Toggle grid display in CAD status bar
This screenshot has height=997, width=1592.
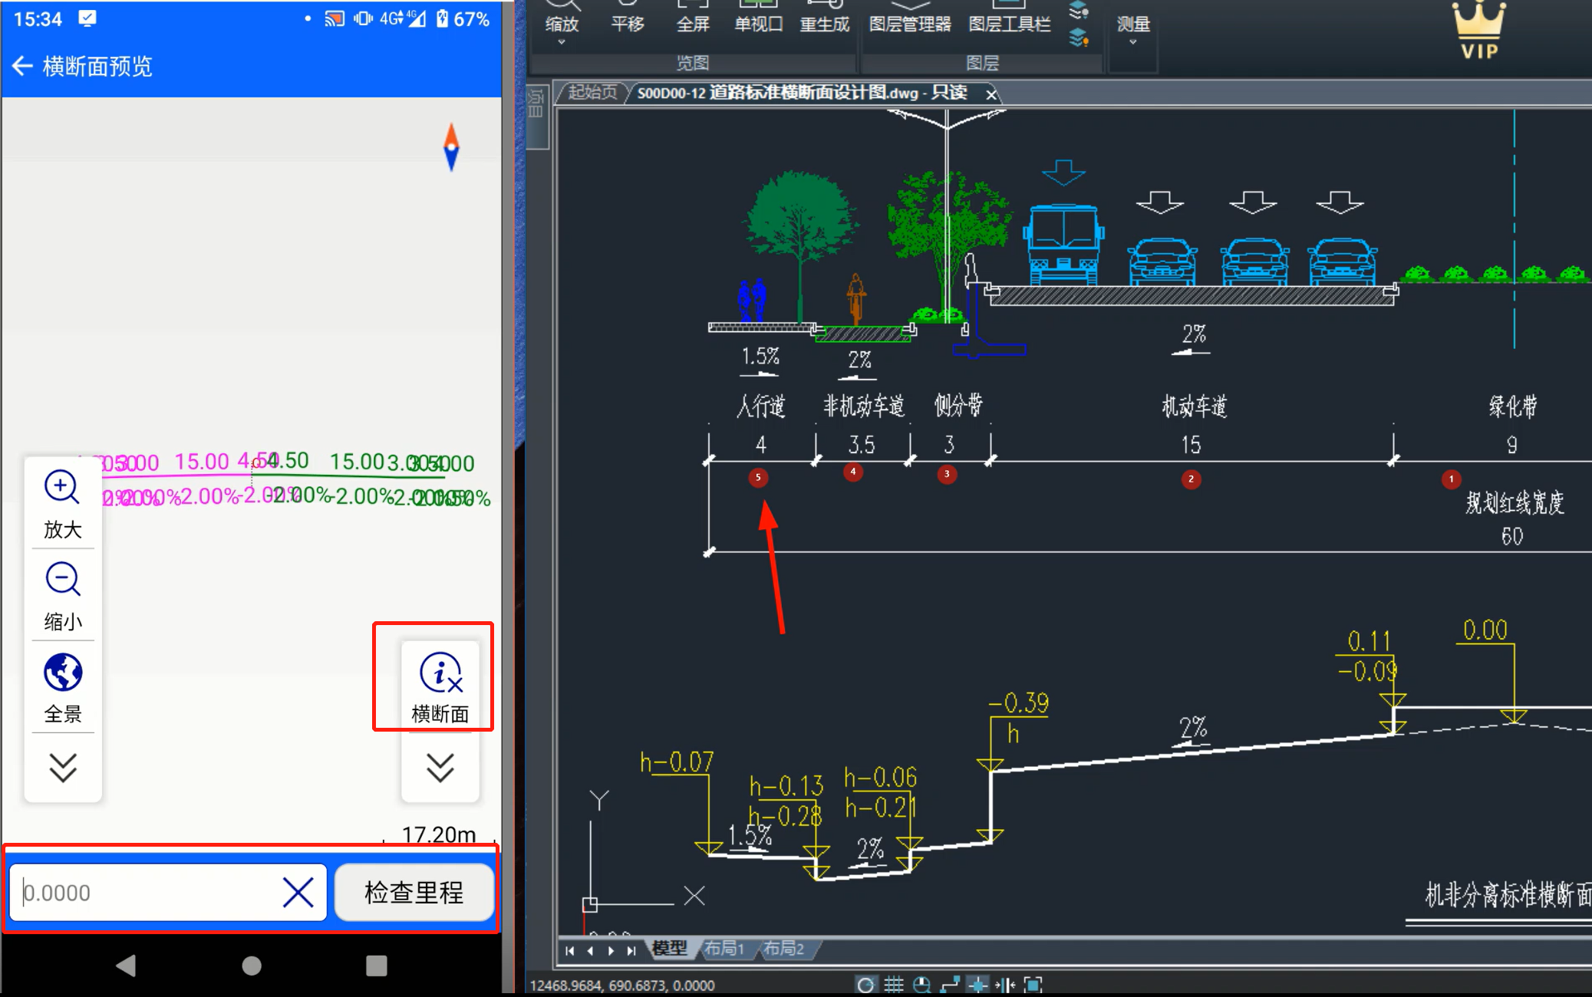[893, 985]
